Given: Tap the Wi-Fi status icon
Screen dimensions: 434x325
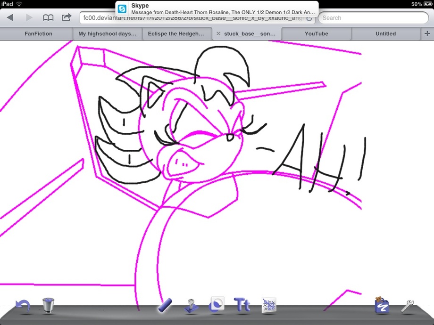Looking at the screenshot, I should [19, 4].
